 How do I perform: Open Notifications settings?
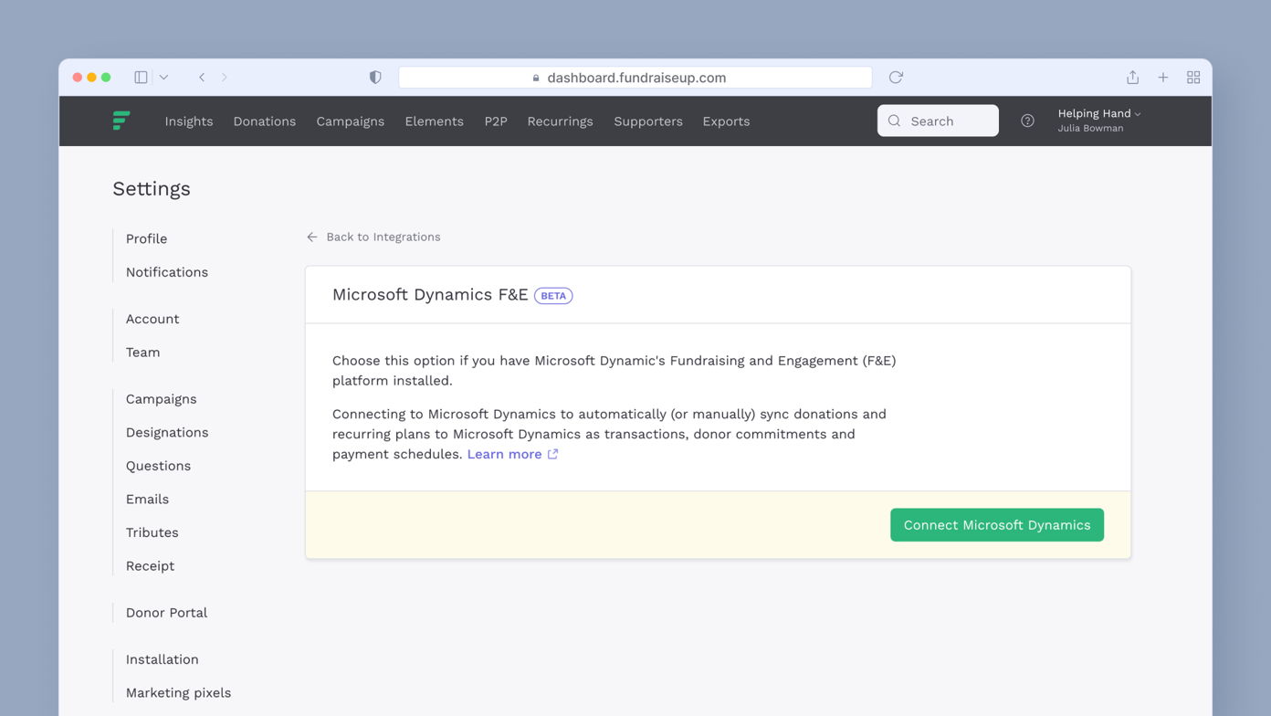tap(167, 272)
